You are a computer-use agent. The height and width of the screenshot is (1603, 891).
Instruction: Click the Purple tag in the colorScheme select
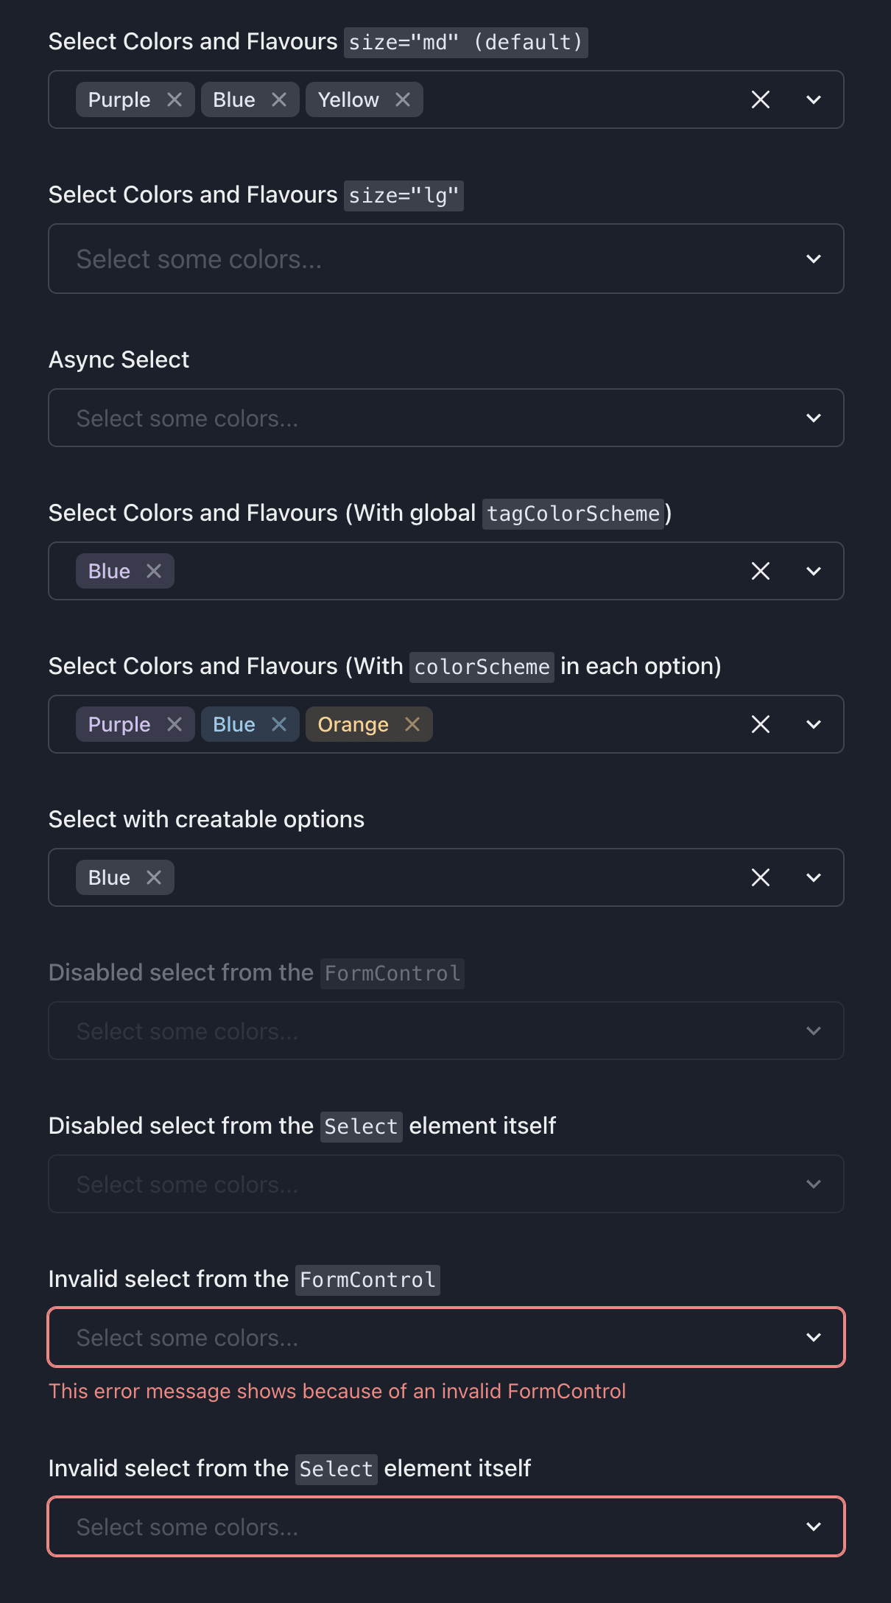pyautogui.click(x=119, y=724)
